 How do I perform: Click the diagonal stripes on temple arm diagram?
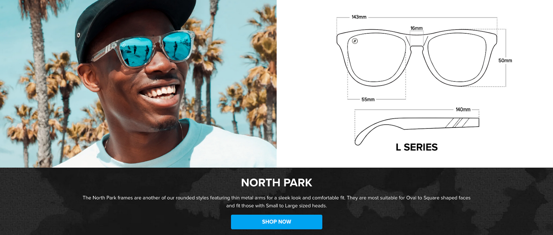457,122
